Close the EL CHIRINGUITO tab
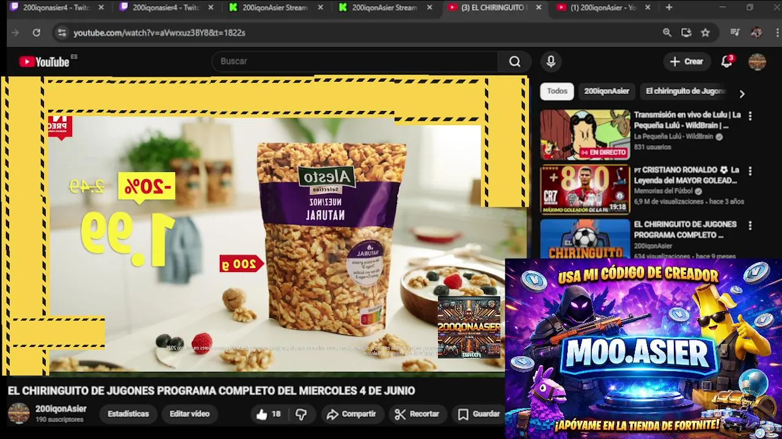 (538, 8)
